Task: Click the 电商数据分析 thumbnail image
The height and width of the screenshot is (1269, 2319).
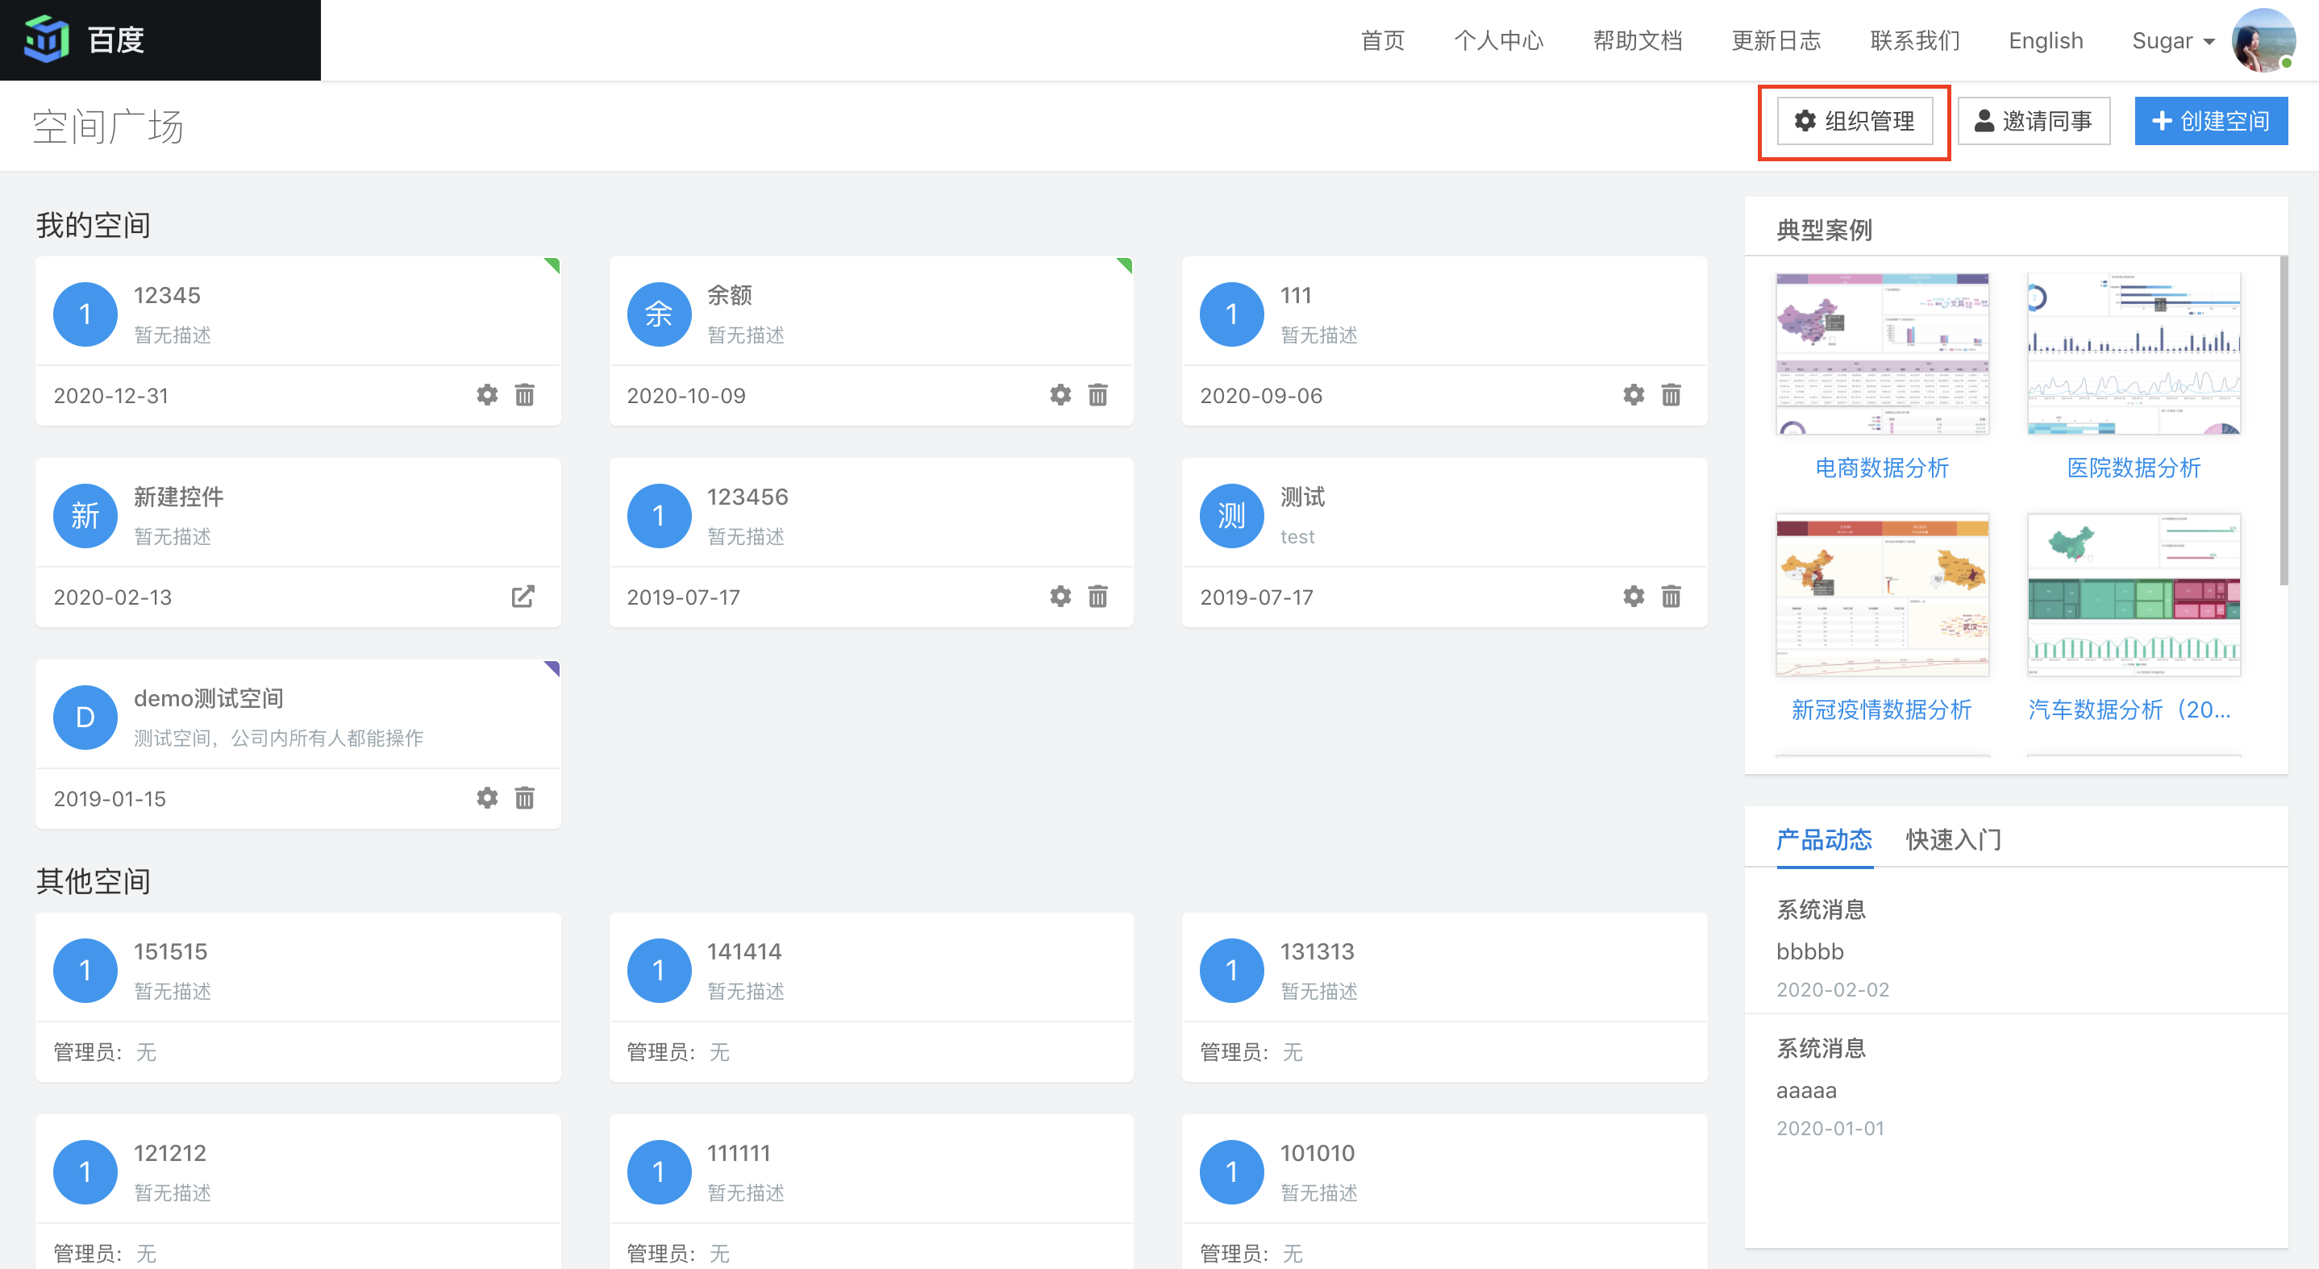Action: 1883,354
